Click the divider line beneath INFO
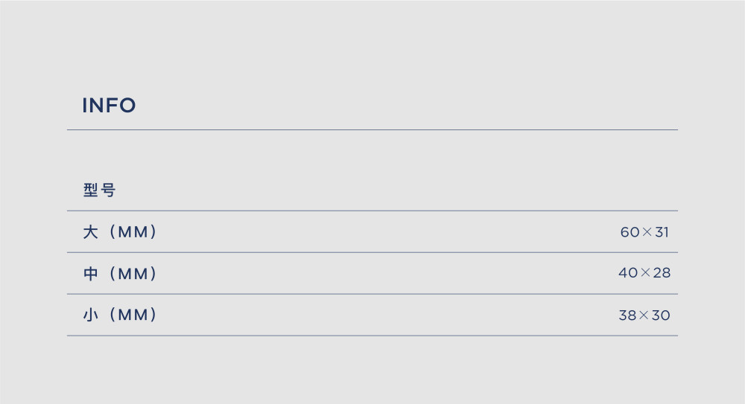Image resolution: width=745 pixels, height=404 pixels. [372, 129]
